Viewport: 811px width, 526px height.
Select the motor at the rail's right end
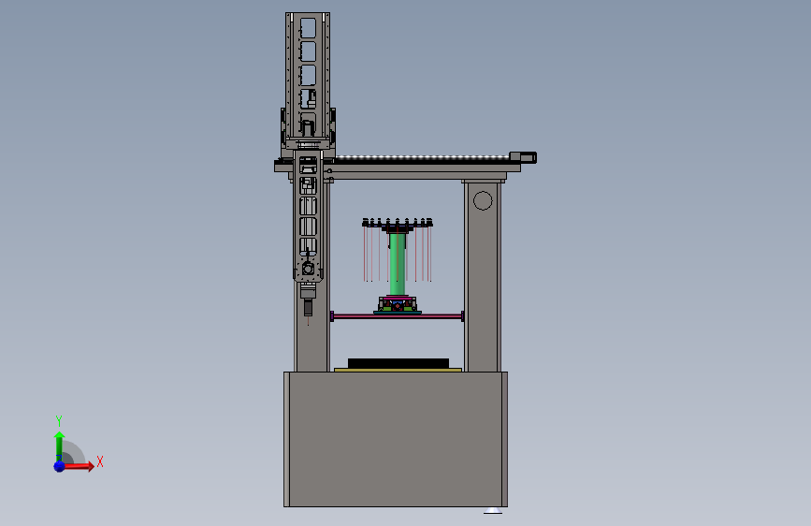pyautogui.click(x=523, y=157)
